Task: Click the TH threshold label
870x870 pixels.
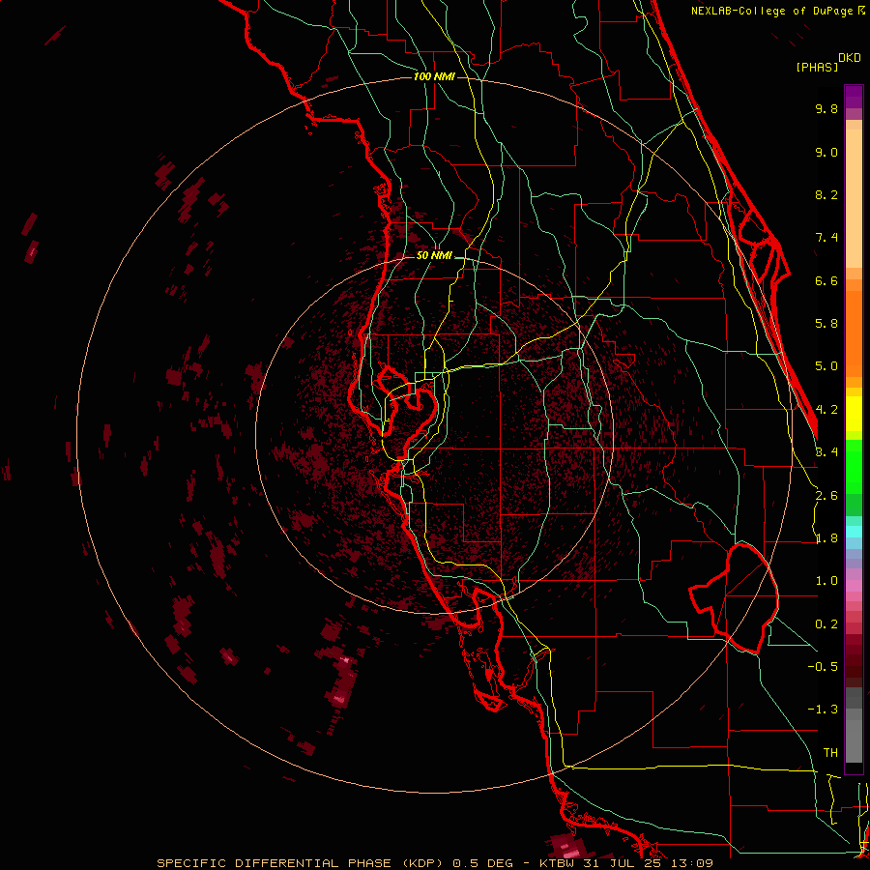Action: [830, 753]
